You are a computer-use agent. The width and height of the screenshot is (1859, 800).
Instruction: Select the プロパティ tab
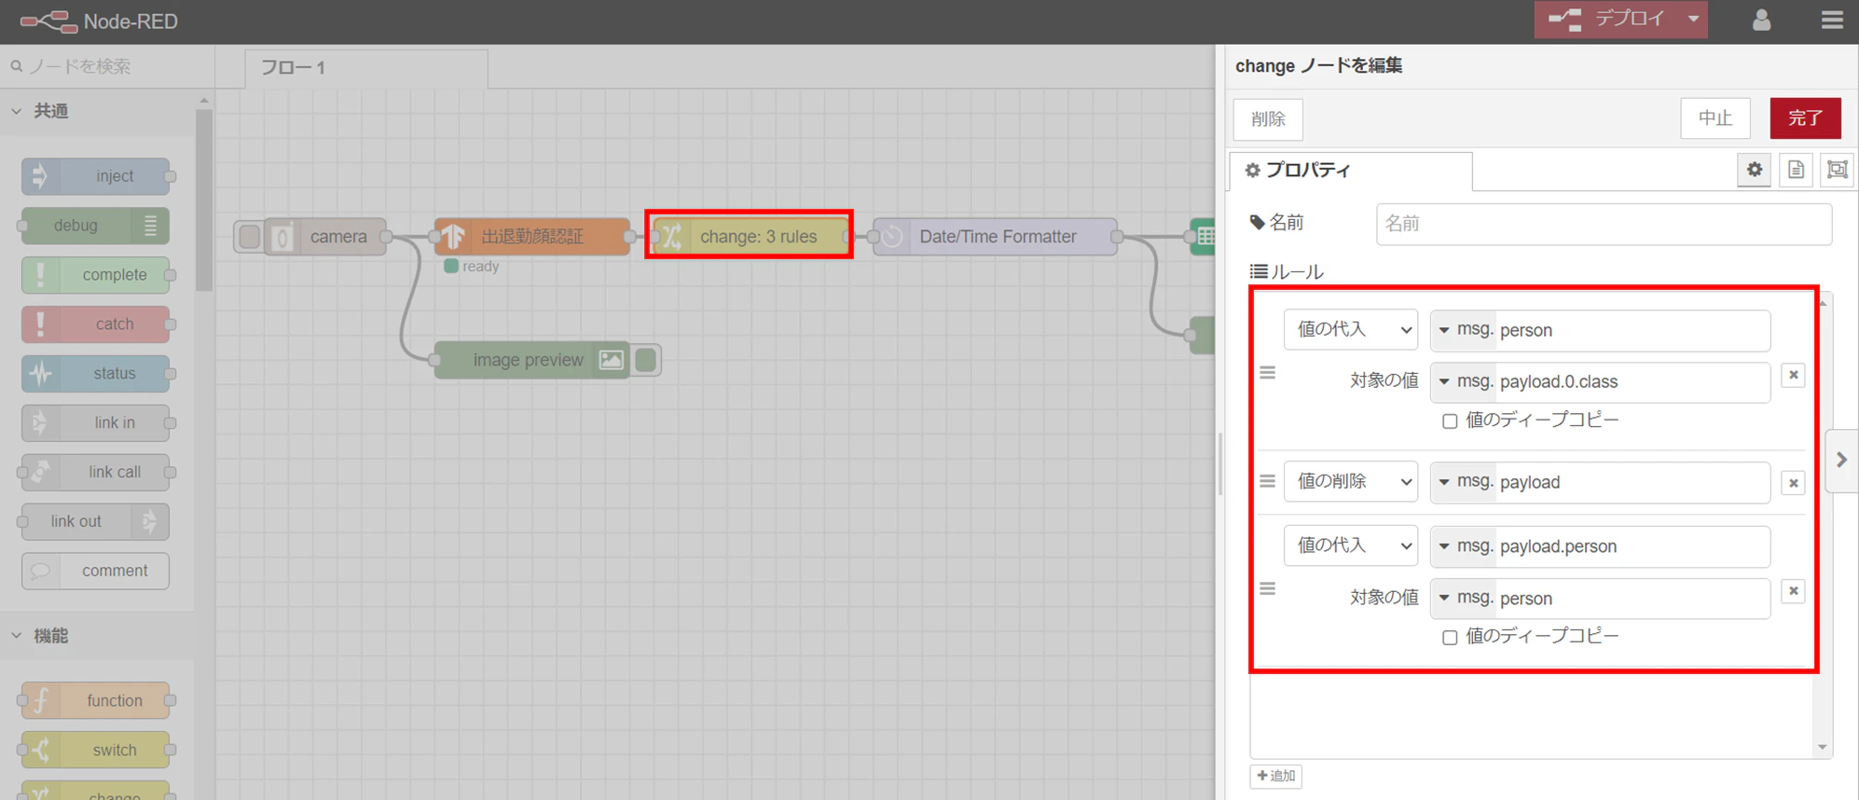point(1351,171)
